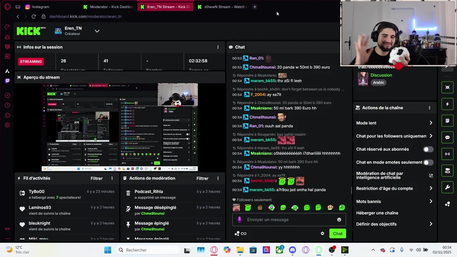Insert the halo green emote
Screen dimensions: 457x257
click(x=248, y=207)
